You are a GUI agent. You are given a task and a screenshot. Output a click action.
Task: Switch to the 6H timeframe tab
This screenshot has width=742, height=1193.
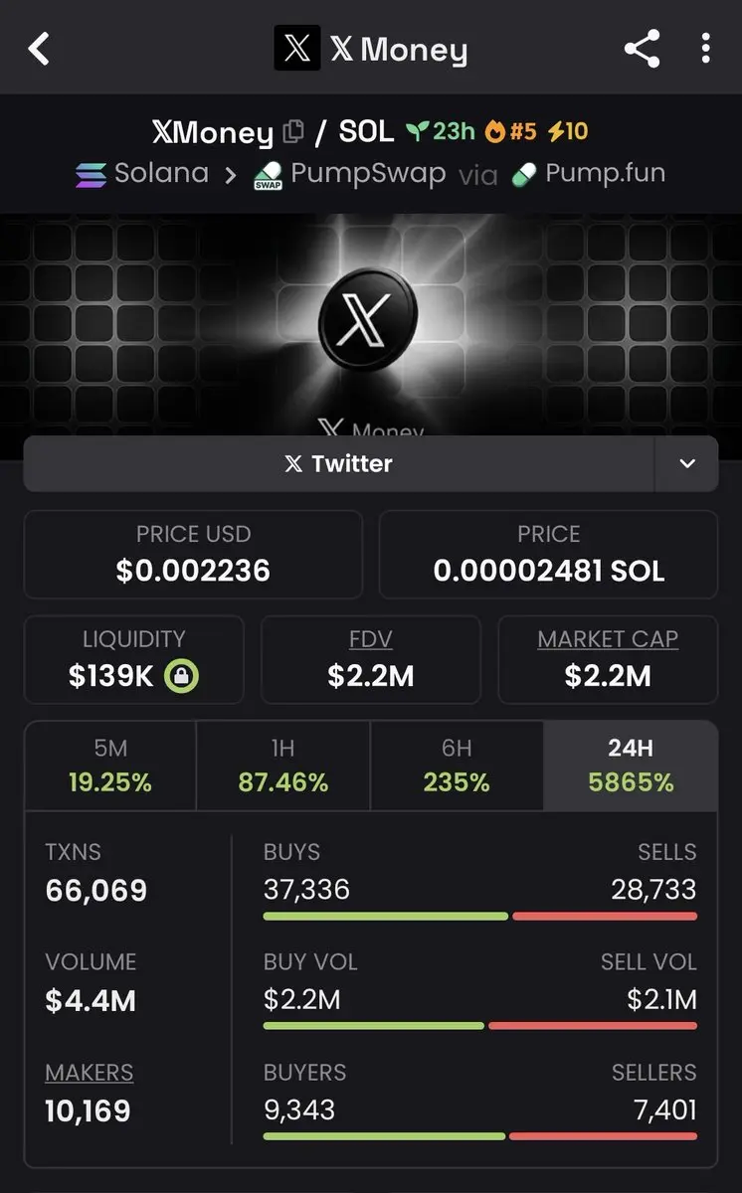coord(457,766)
